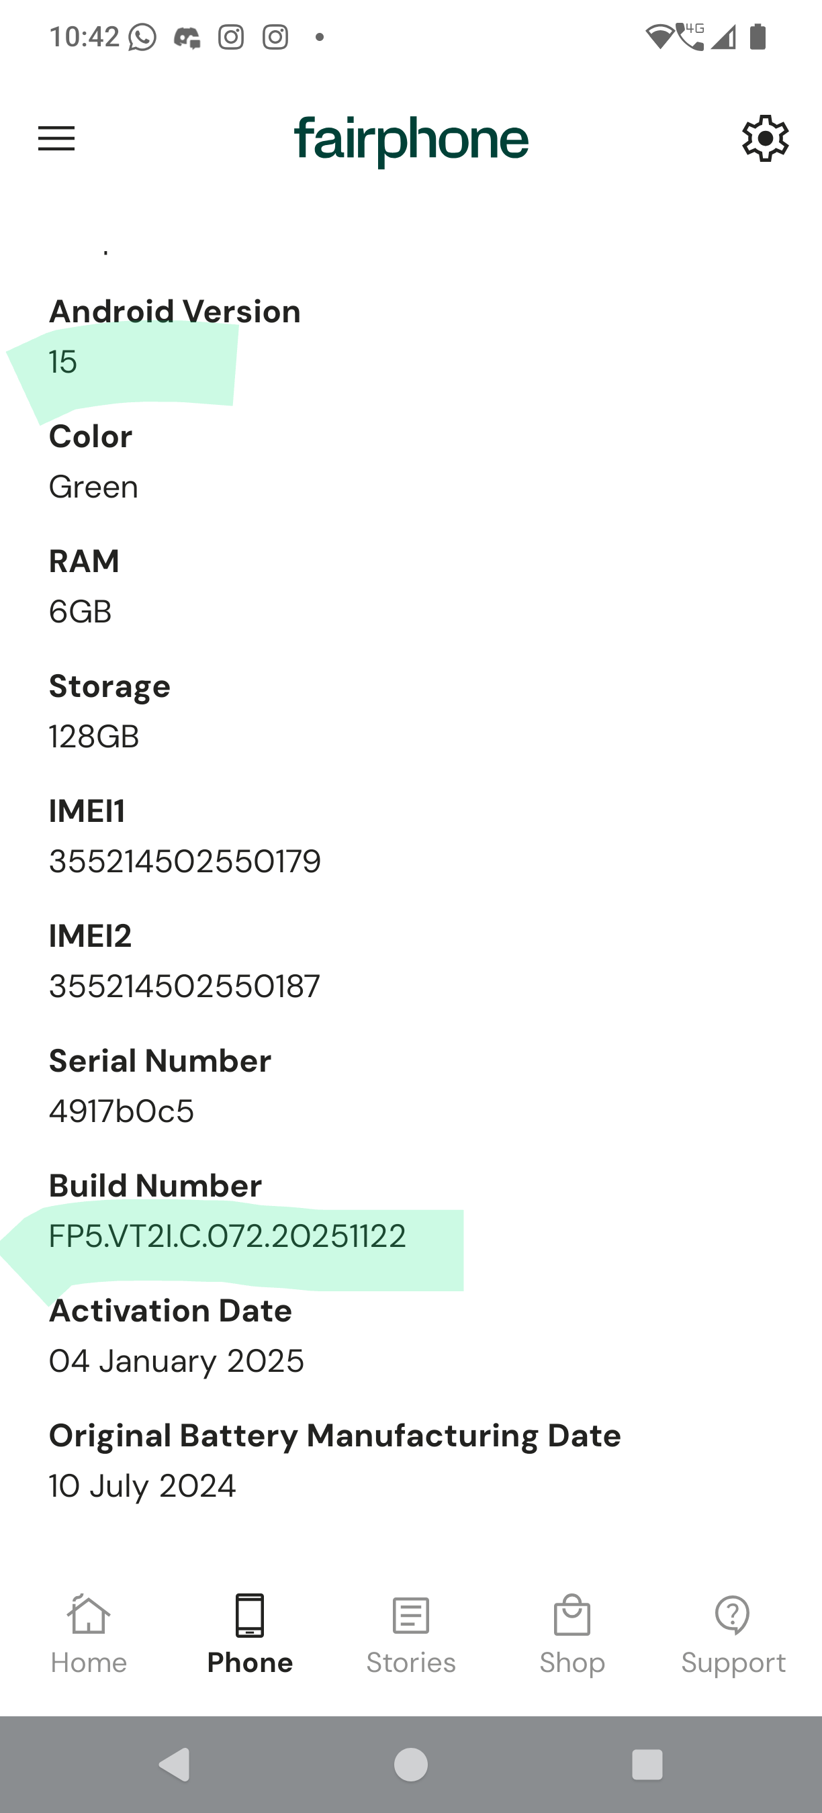The width and height of the screenshot is (822, 1813).
Task: Open settings via the gear icon
Action: 765,138
